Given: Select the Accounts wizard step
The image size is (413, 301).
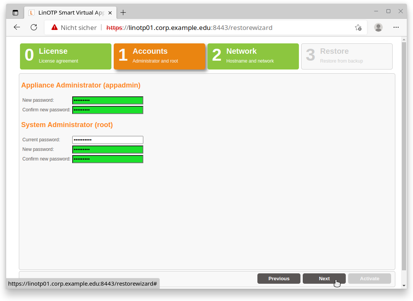Looking at the screenshot, I should [159, 56].
